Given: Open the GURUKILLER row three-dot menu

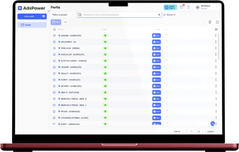Looking at the screenshot, I should pyautogui.click(x=216, y=54).
